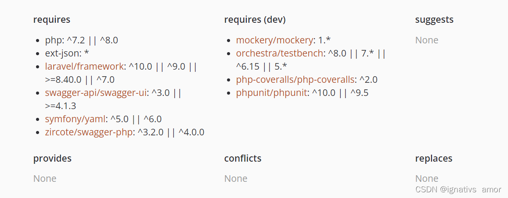Open the swagger-api/swagger-ui link
Image resolution: width=508 pixels, height=198 pixels.
point(97,93)
